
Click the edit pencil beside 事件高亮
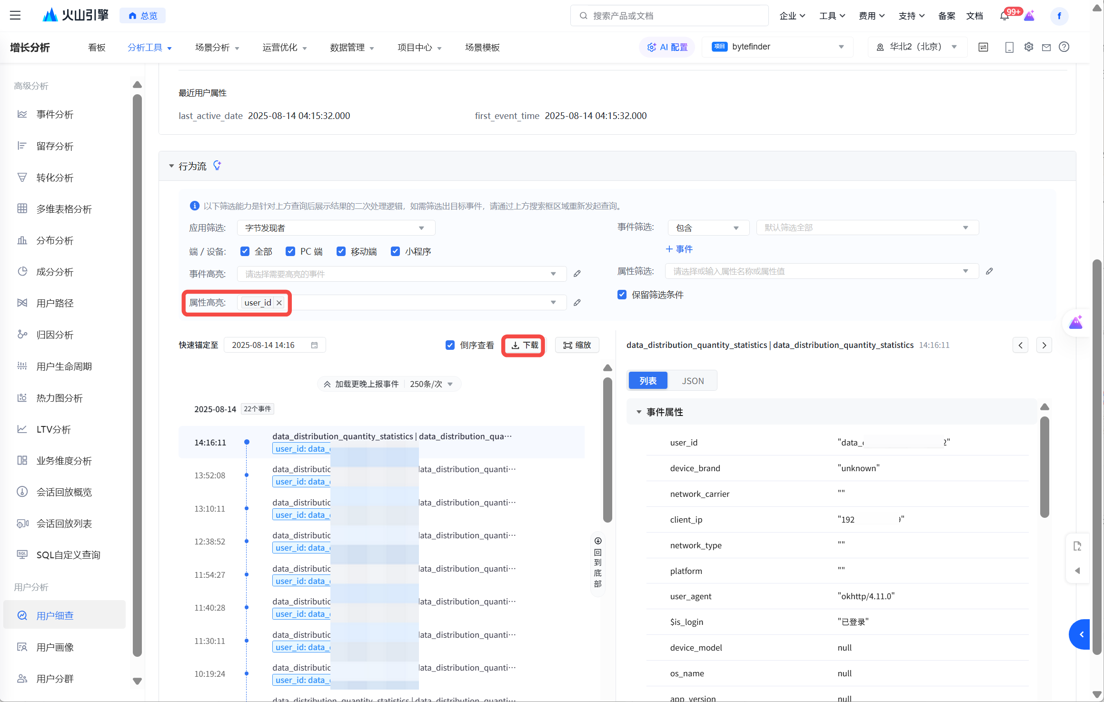coord(577,274)
